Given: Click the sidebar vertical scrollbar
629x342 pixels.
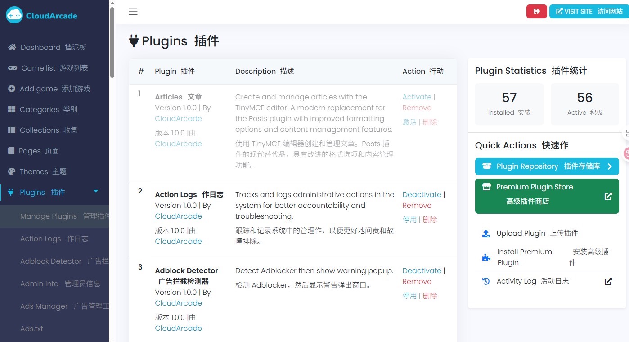Looking at the screenshot, I should tap(112, 40).
